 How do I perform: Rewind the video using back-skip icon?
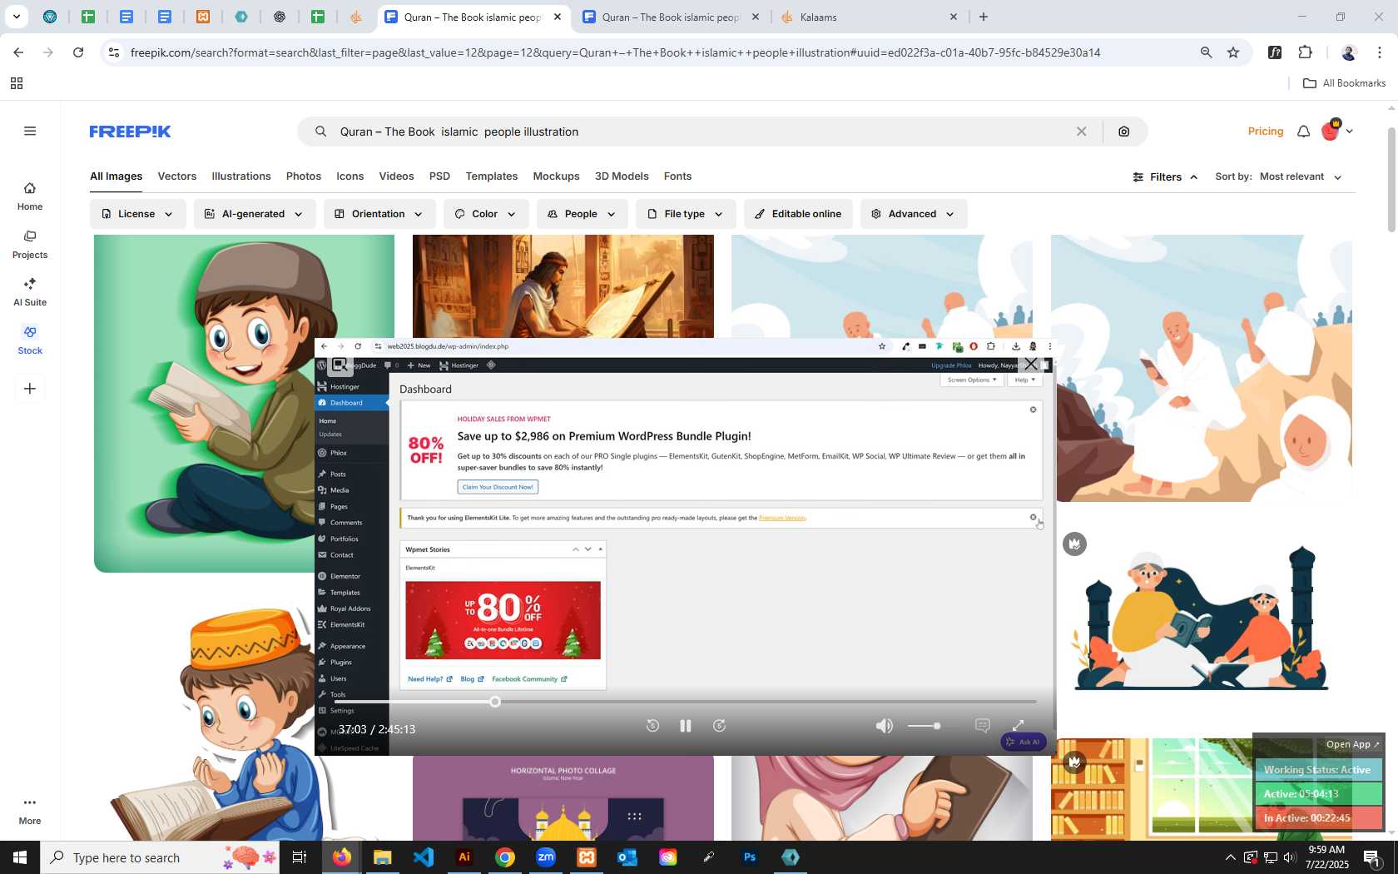click(652, 726)
